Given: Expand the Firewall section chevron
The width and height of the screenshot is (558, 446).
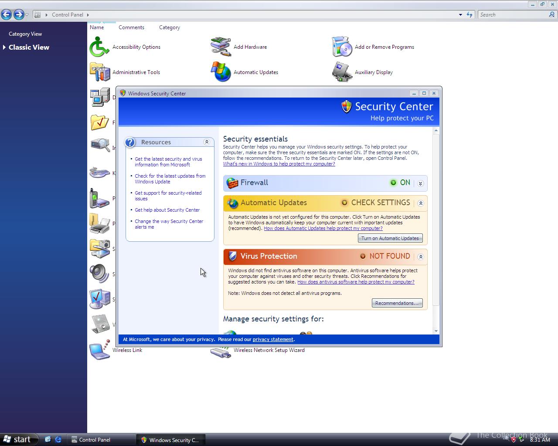Looking at the screenshot, I should [420, 183].
